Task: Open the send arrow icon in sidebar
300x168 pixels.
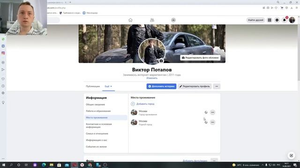Action: click(x=3, y=70)
